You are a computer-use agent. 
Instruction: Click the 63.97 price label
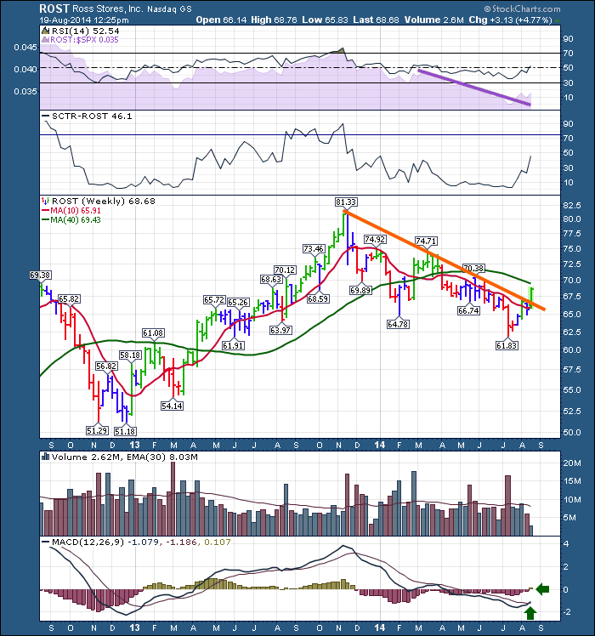280,330
